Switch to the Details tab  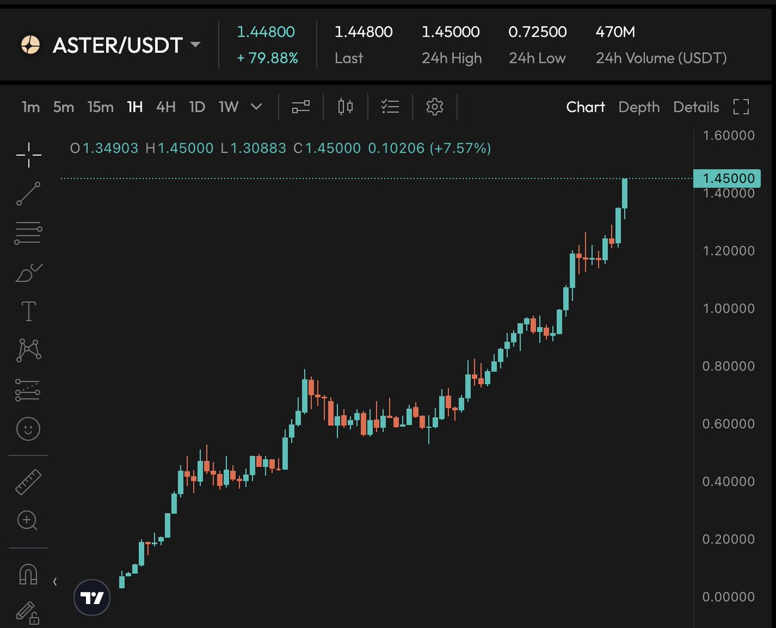pyautogui.click(x=696, y=107)
